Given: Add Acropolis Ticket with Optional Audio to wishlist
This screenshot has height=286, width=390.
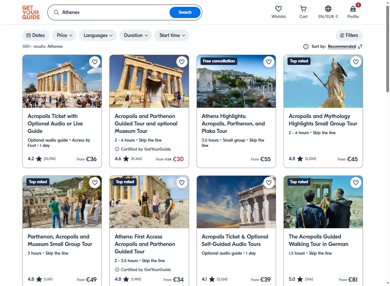Looking at the screenshot, I should pos(95,62).
